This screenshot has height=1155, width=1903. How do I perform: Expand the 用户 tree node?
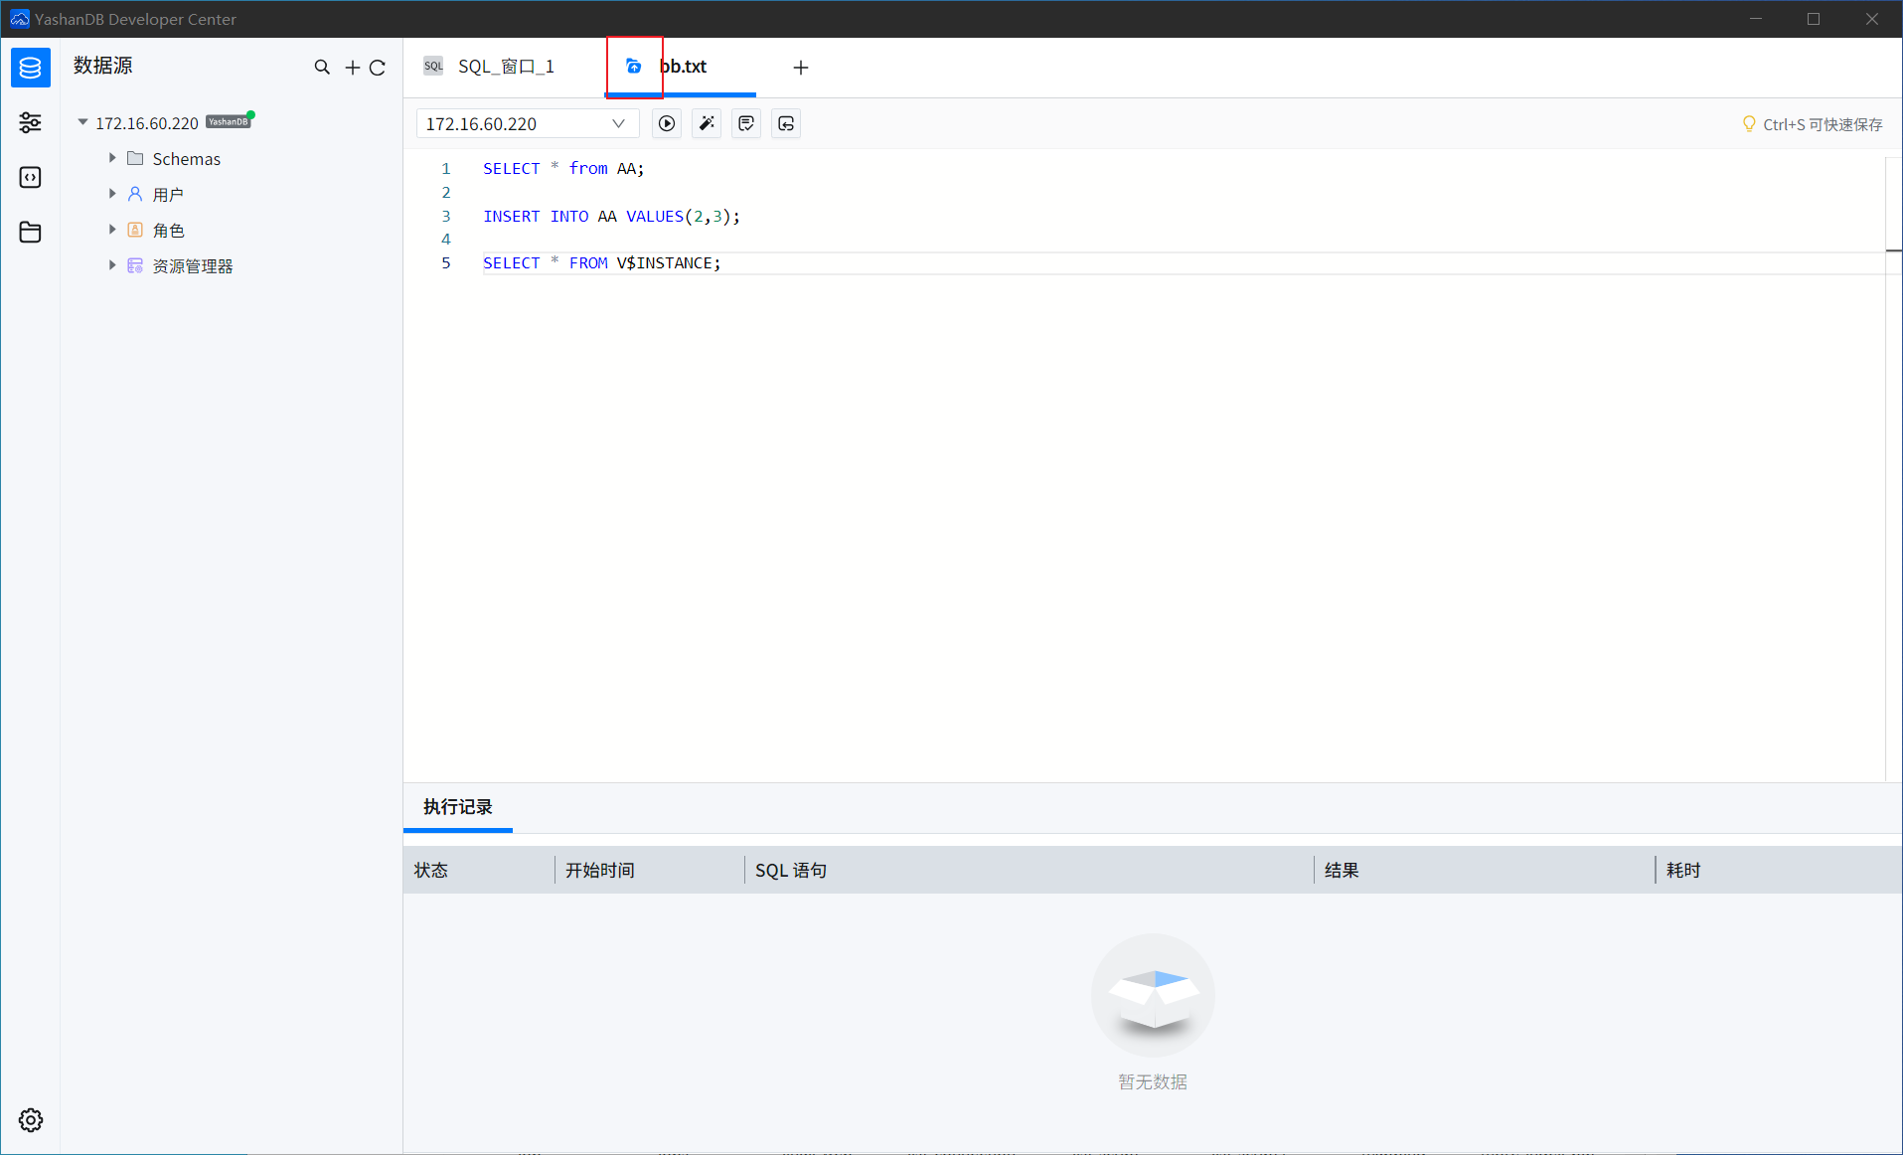(112, 194)
